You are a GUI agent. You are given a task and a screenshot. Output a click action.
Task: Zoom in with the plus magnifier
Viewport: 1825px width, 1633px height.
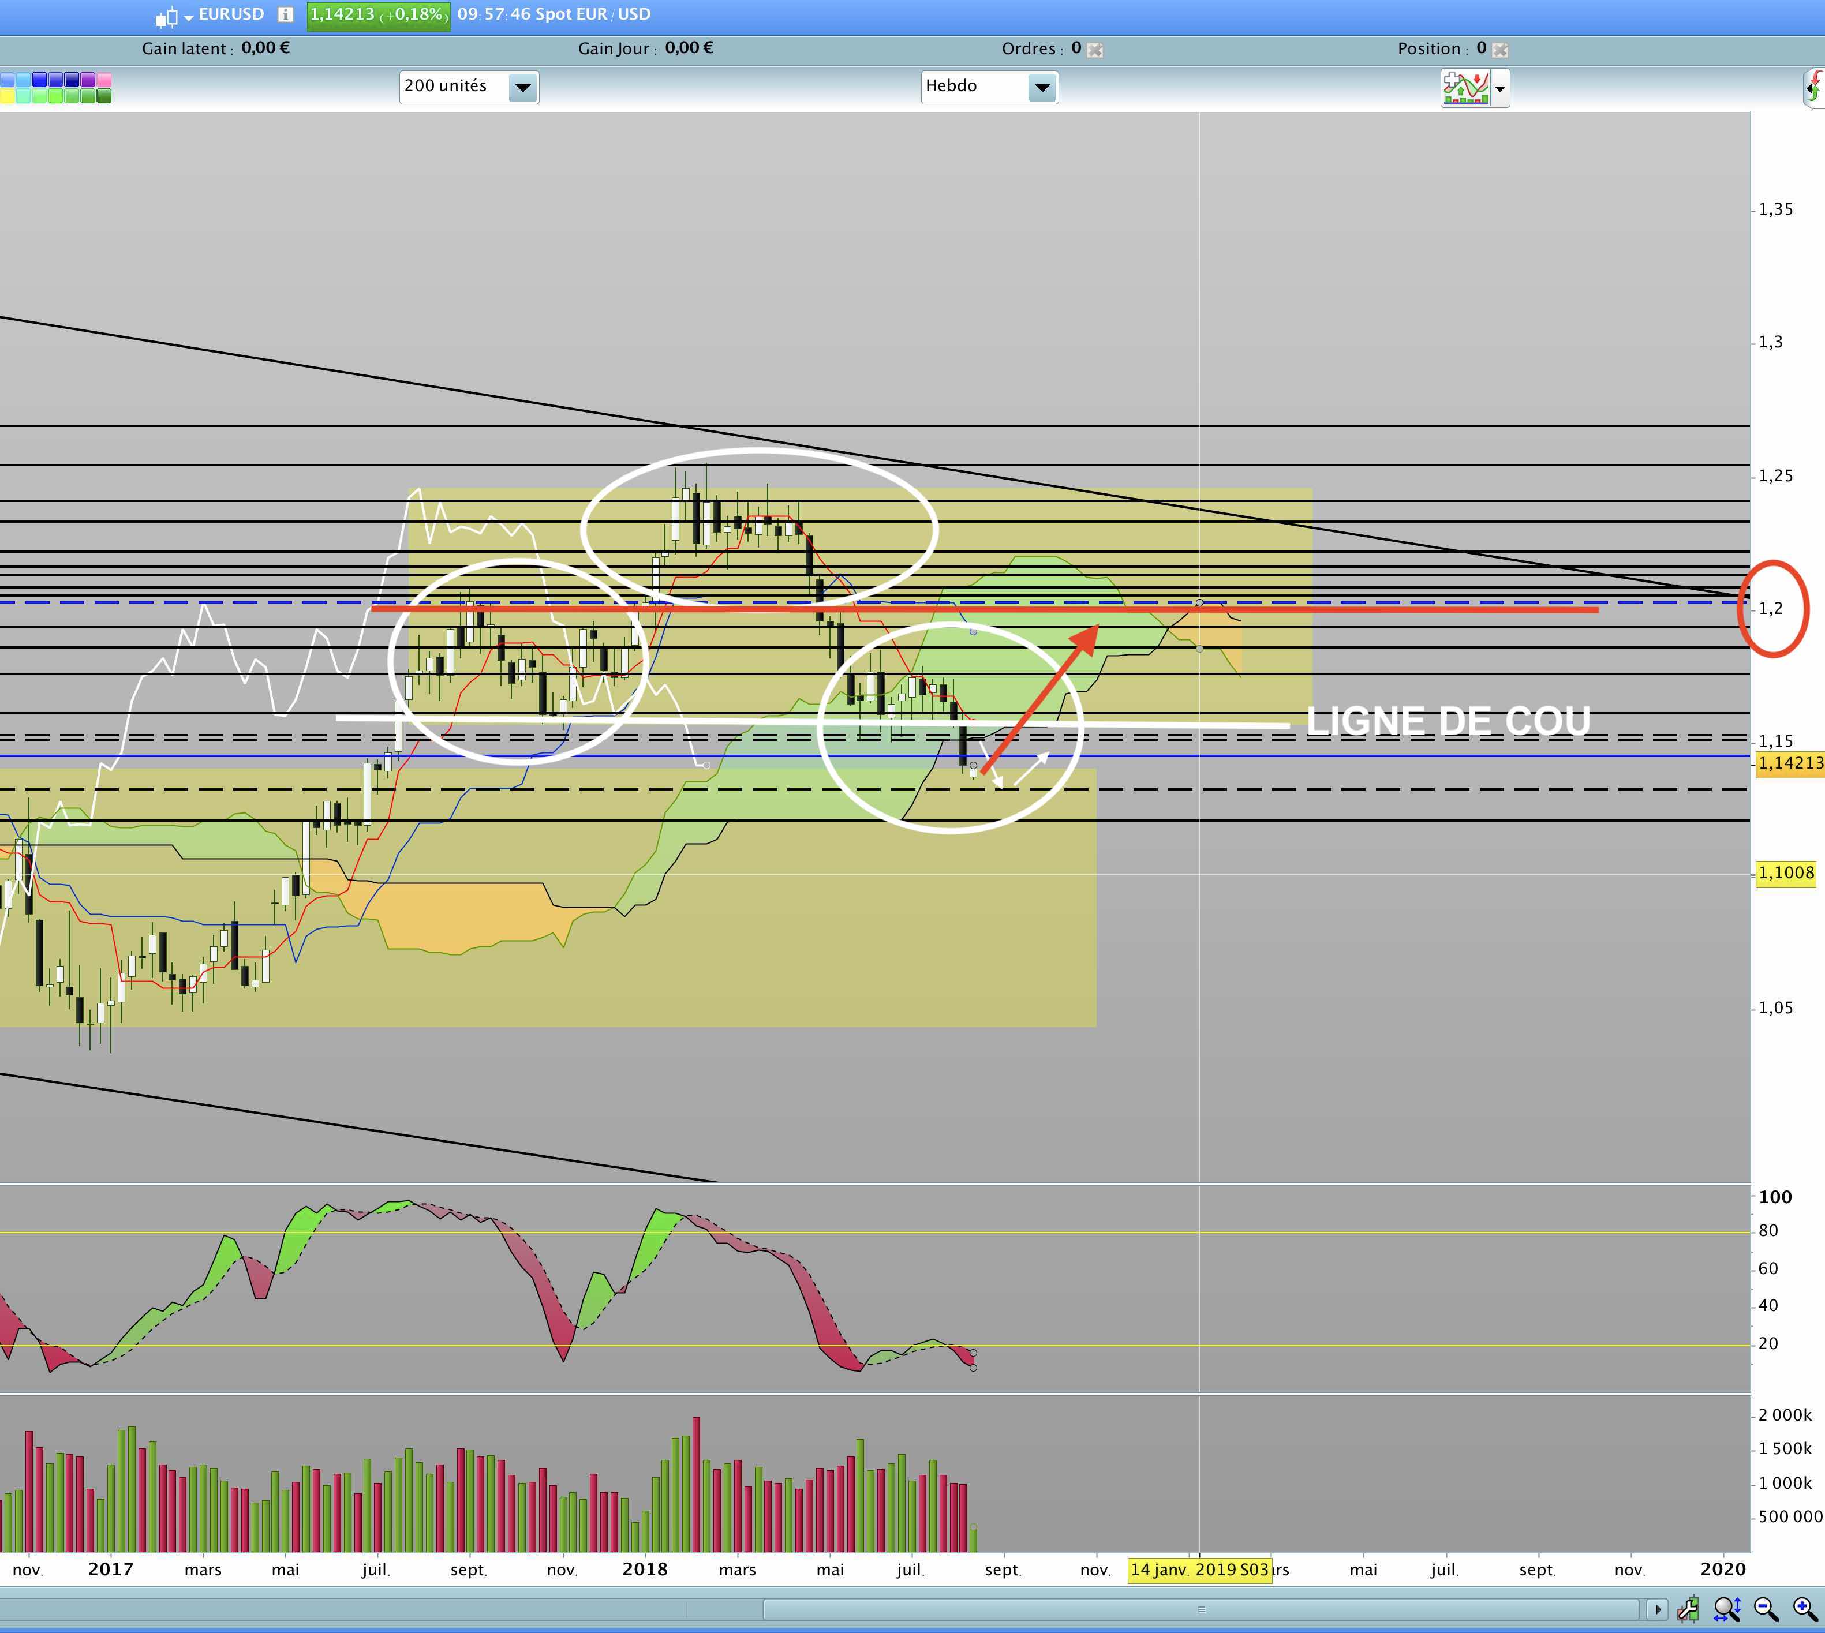tap(1804, 1610)
